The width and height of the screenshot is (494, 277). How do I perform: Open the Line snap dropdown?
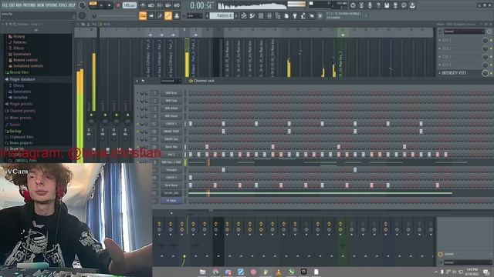[x=195, y=15]
